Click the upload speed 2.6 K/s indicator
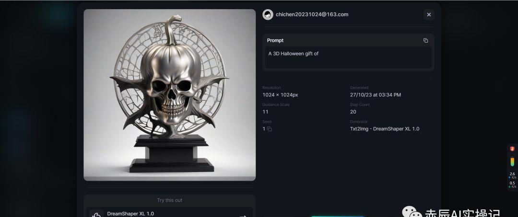The height and width of the screenshot is (217, 518). [512, 175]
